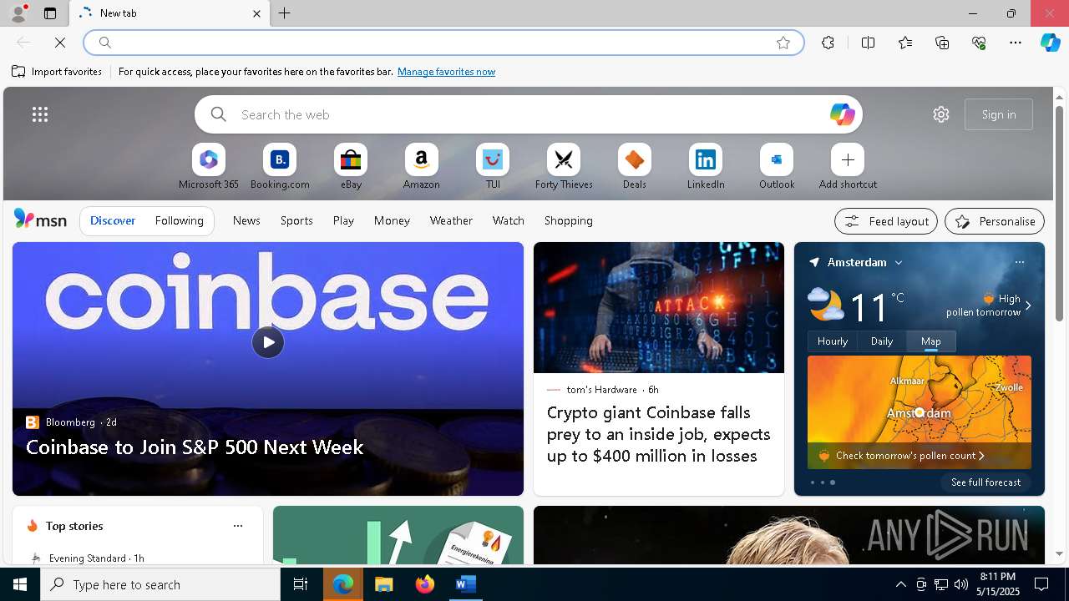This screenshot has height=601, width=1069.
Task: Open Top stories more options ellipsis
Action: click(238, 526)
